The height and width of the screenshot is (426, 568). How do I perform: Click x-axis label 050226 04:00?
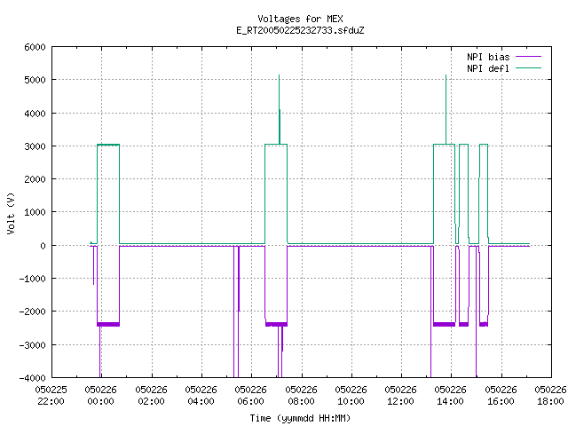coord(201,395)
